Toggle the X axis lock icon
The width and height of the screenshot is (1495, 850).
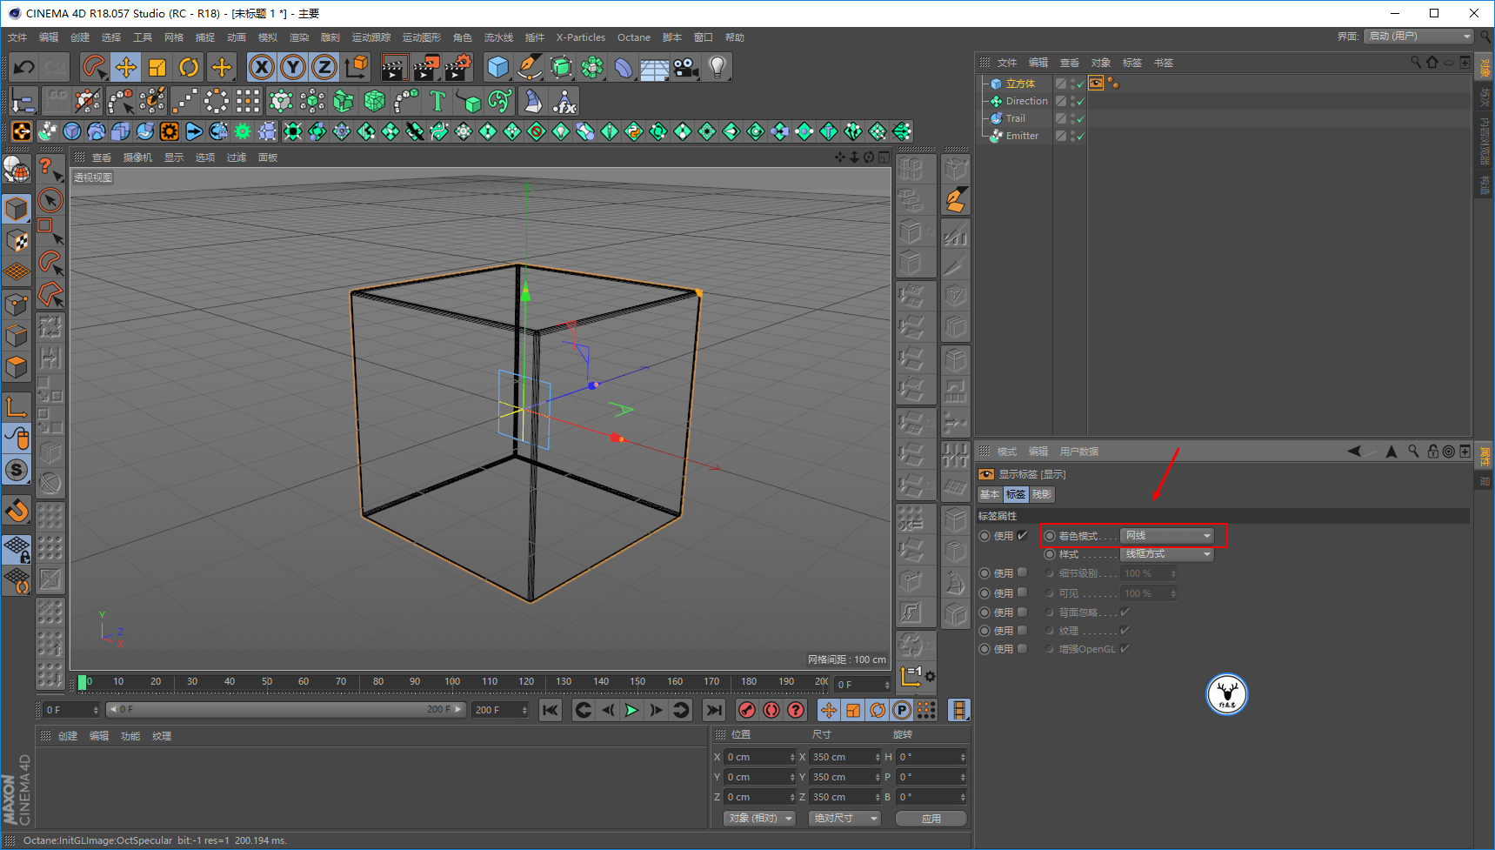[x=262, y=67]
